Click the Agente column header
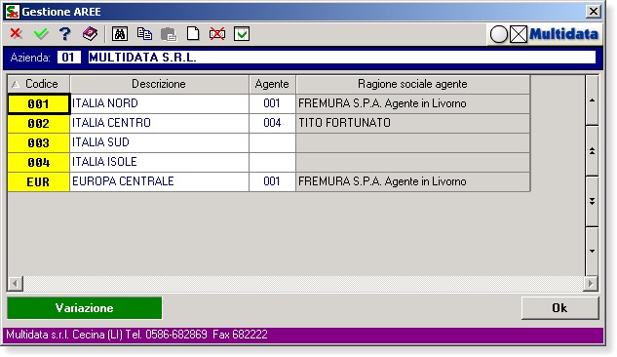 272,84
